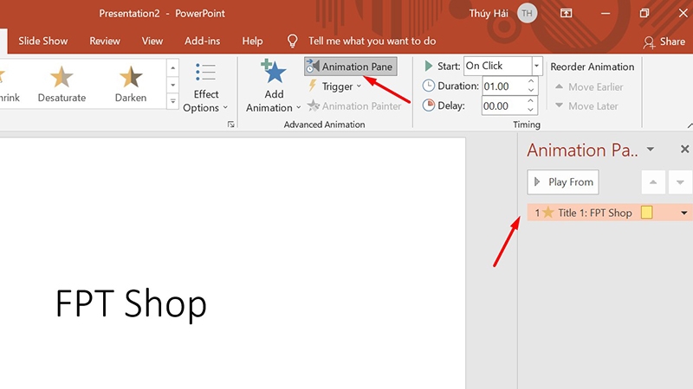Click the FPT Shop title text on slide
693x389 pixels.
(x=132, y=303)
